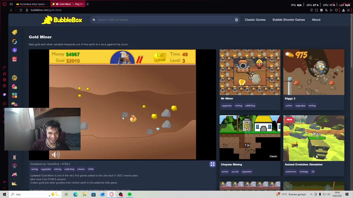353x198 pixels.
Task: Open the snapshot toolbar icon
Action: (x=316, y=10)
